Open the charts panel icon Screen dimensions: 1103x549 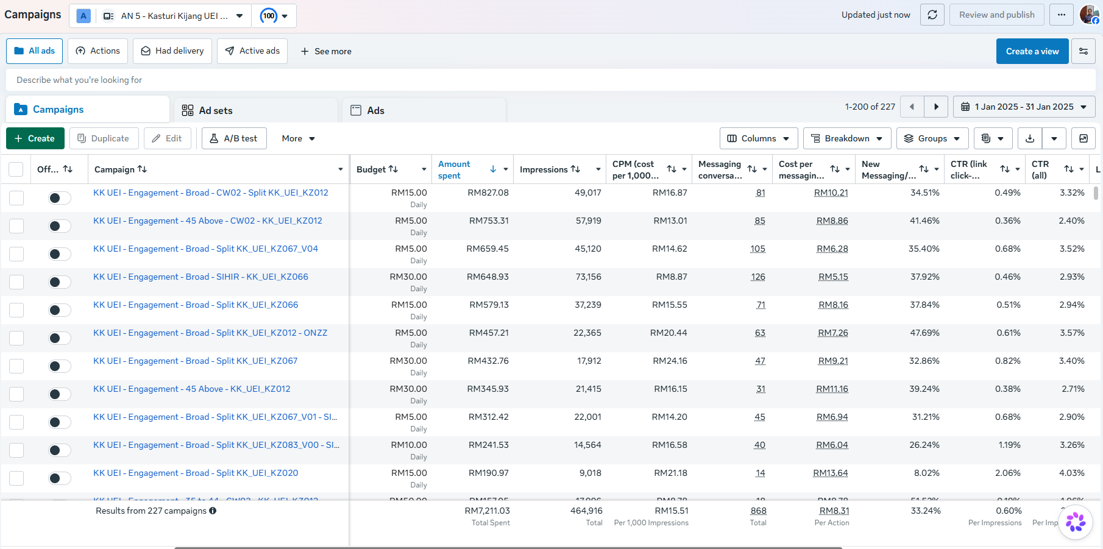tap(1083, 138)
